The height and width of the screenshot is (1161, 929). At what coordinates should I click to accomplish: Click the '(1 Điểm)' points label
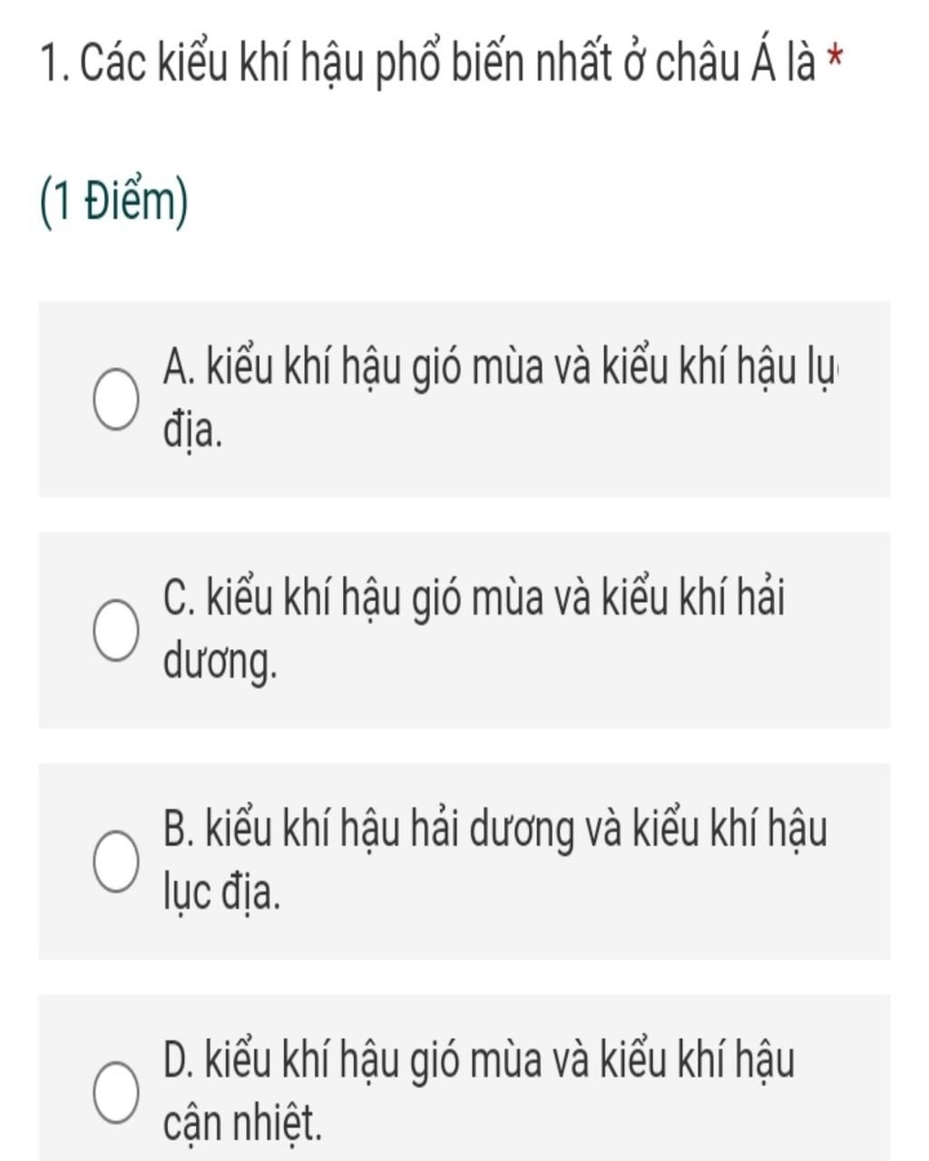[x=115, y=202]
